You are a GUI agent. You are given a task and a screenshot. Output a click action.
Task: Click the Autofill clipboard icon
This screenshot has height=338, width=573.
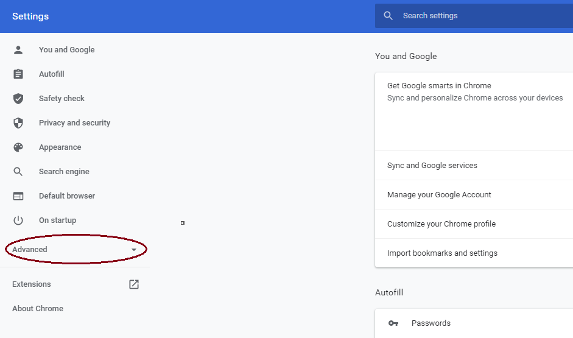pyautogui.click(x=18, y=74)
